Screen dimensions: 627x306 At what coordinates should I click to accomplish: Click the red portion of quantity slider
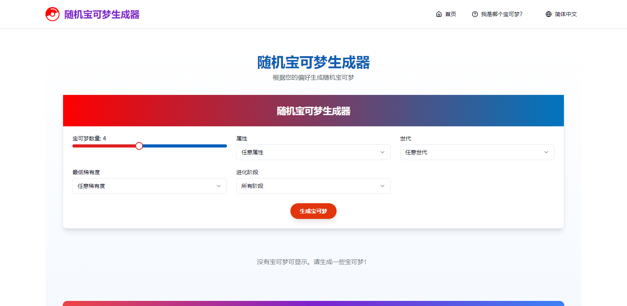(104, 146)
